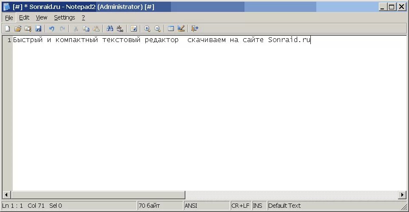Click the word 'скачиваем' in the editor
Image resolution: width=409 pixels, height=212 pixels.
[207, 40]
